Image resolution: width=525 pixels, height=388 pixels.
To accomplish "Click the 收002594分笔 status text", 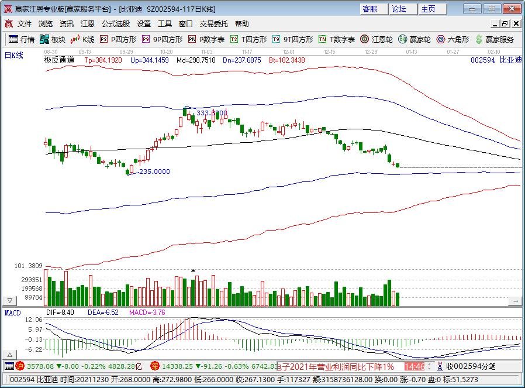I will pyautogui.click(x=471, y=366).
